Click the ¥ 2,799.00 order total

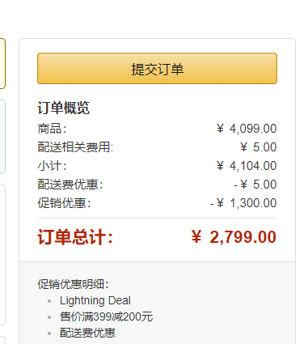pos(234,237)
